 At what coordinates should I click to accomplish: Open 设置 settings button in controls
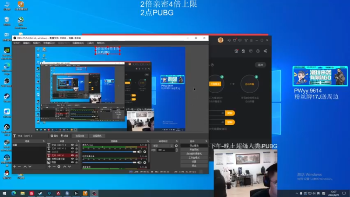point(194,162)
